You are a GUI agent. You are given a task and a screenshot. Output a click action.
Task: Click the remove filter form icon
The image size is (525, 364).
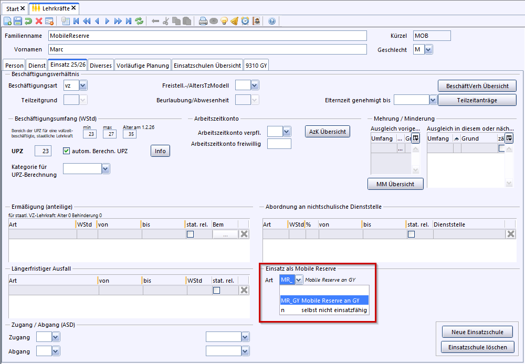(49, 21)
